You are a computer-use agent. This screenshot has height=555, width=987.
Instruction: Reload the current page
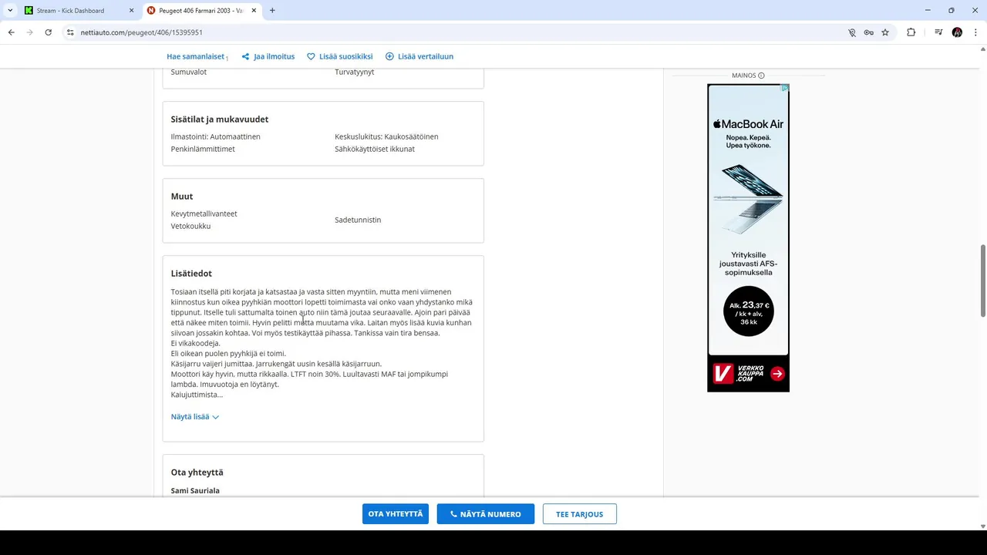click(x=48, y=32)
